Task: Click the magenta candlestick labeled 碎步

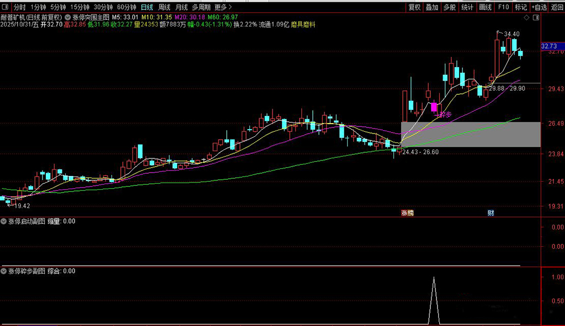Action: [434, 107]
